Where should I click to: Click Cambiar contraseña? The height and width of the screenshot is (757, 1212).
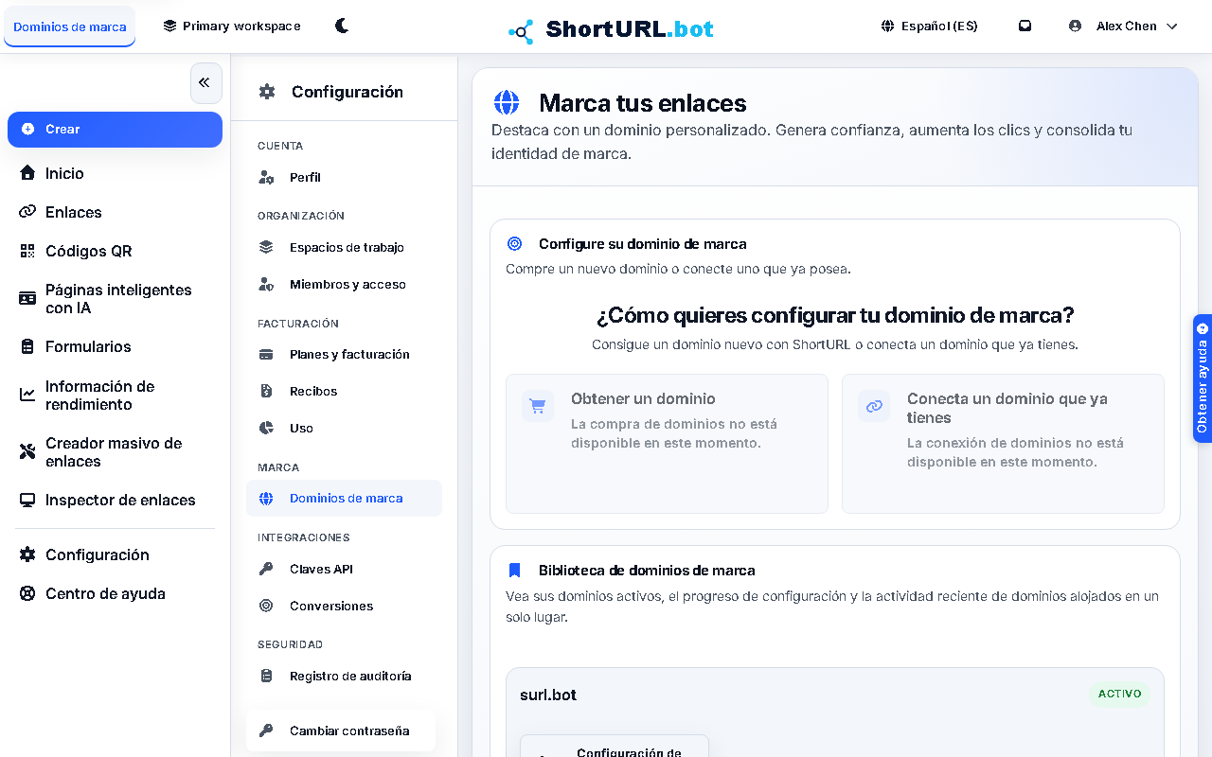coord(341,731)
